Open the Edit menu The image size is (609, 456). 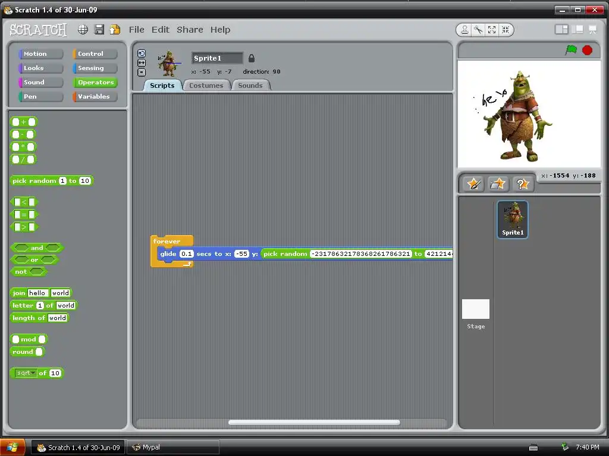(x=161, y=30)
